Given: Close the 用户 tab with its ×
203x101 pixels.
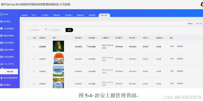Looking at the screenshot, I should click(x=36, y=15).
